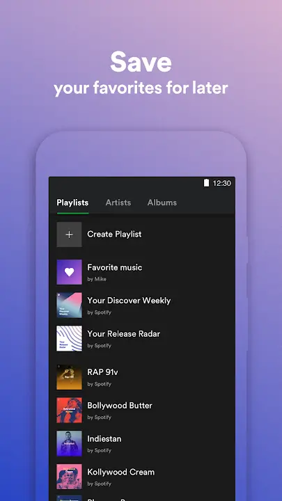Open the Favorite music heart cover
Viewport: 282px width, 501px height.
pos(69,272)
